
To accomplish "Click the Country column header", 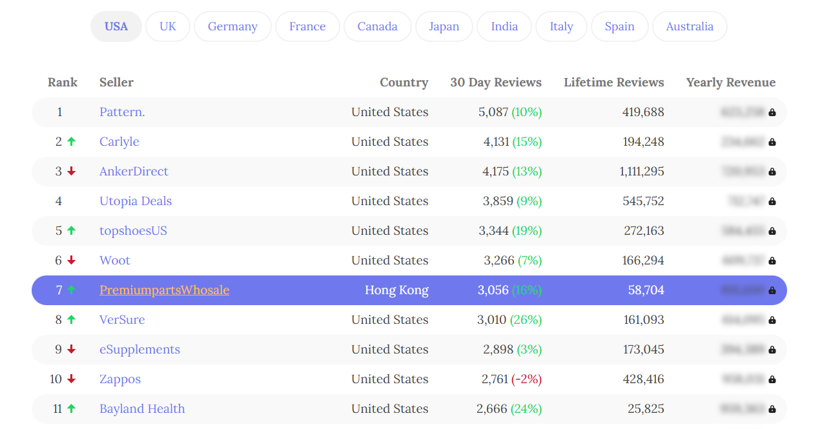I will coord(404,83).
